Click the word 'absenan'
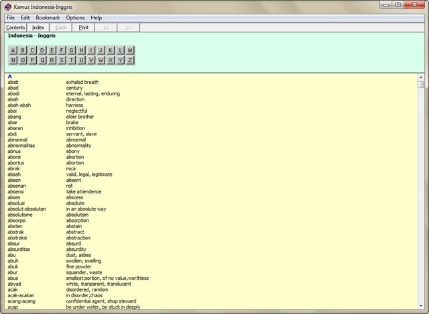 [x=17, y=186]
